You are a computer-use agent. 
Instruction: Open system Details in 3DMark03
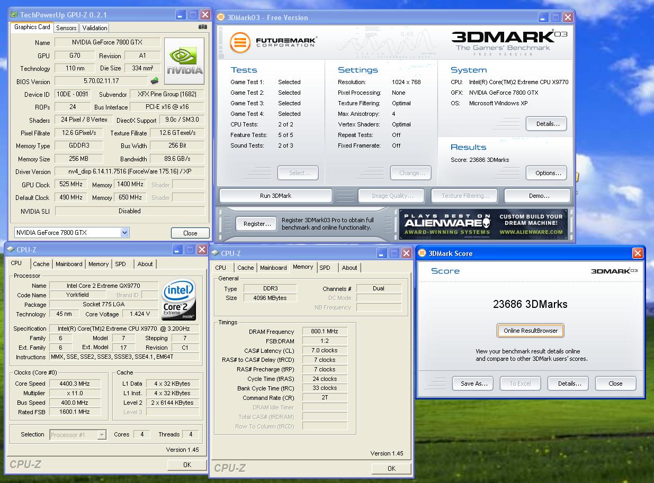547,124
